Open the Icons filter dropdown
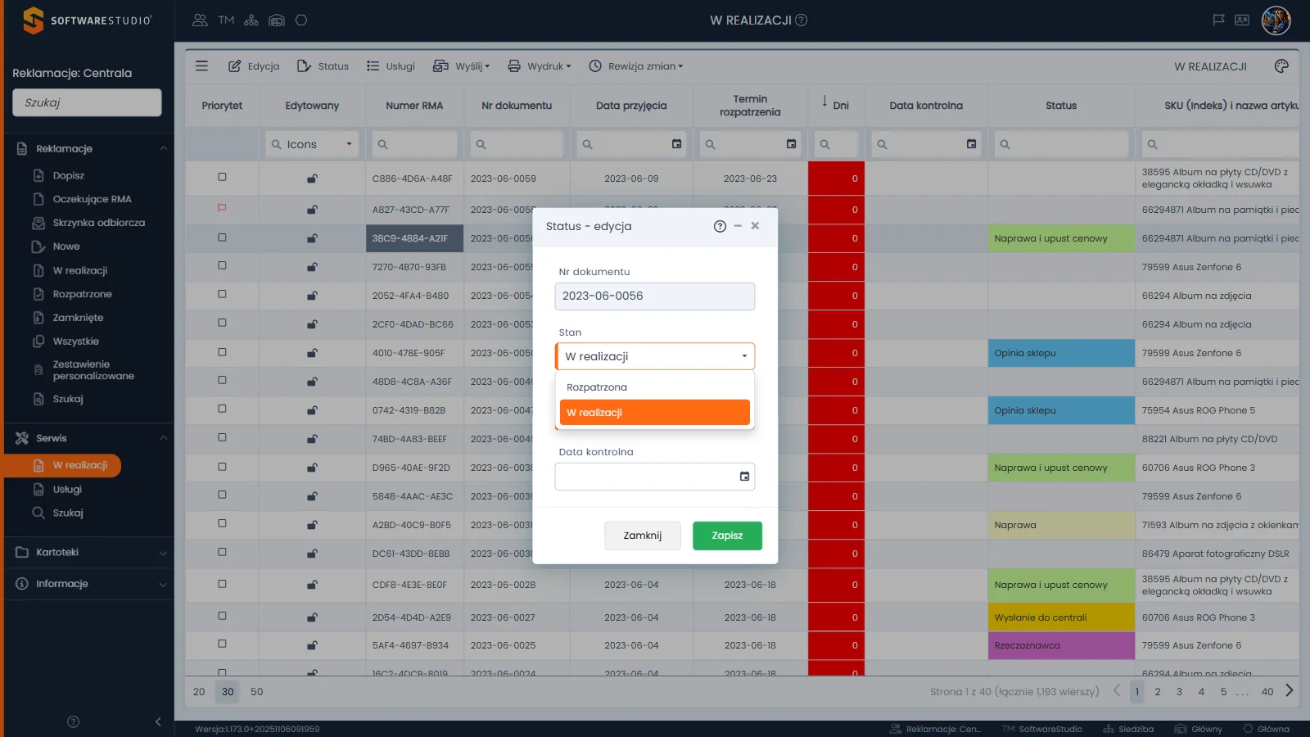 click(x=312, y=144)
